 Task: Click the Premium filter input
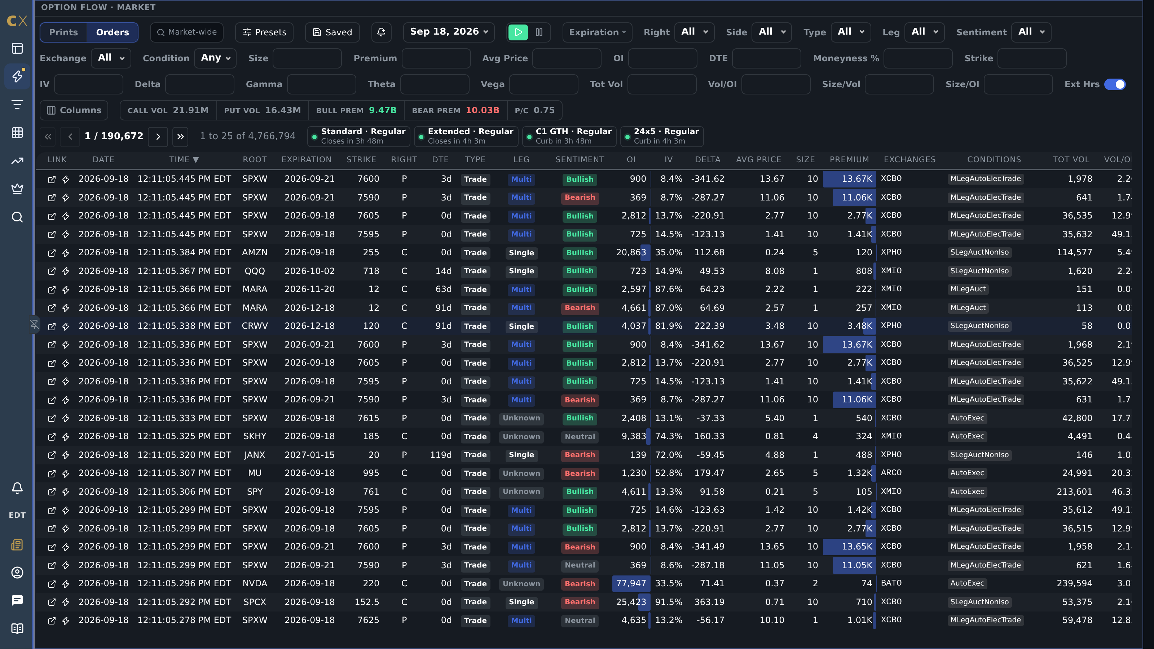pos(436,58)
